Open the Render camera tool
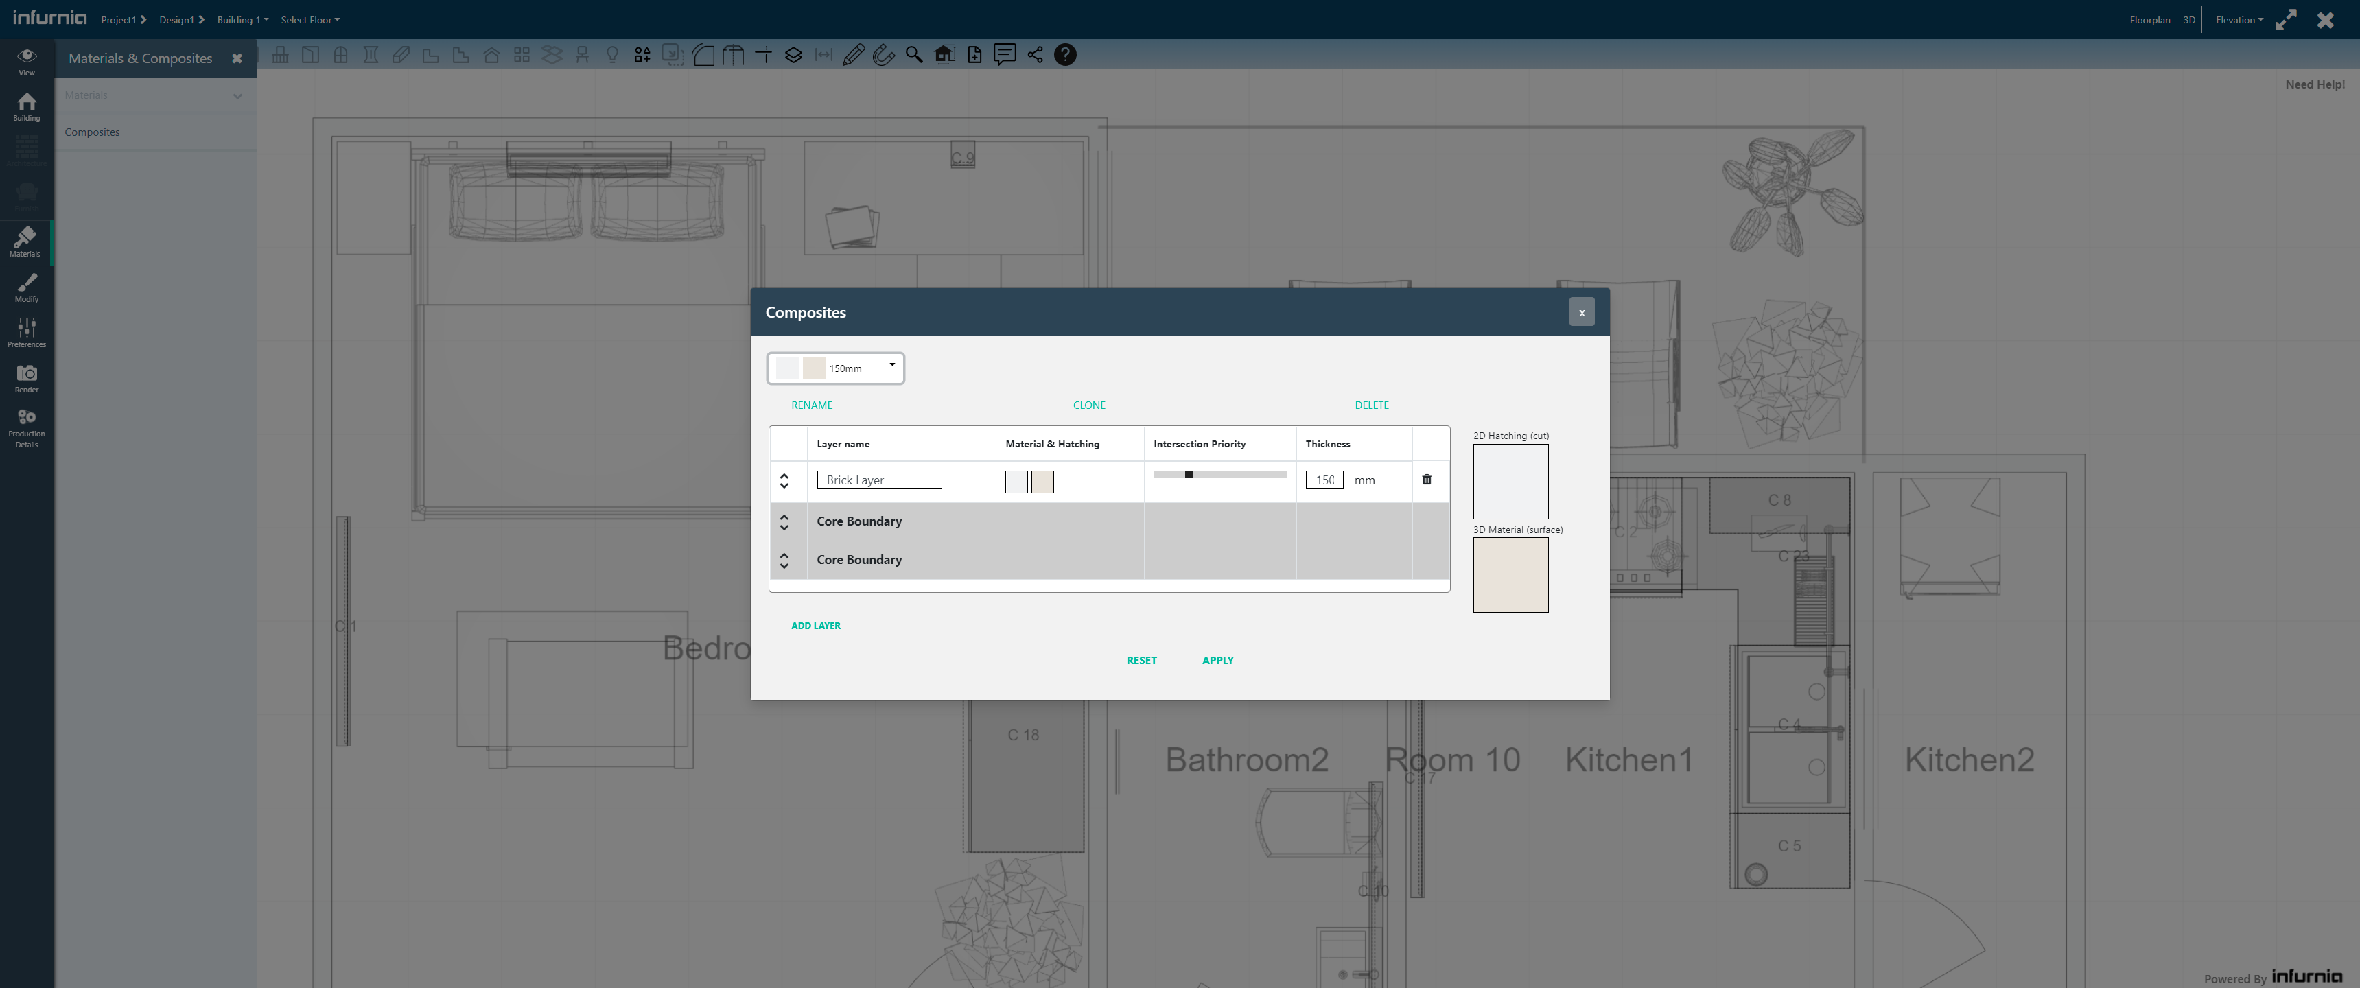 pos(27,377)
